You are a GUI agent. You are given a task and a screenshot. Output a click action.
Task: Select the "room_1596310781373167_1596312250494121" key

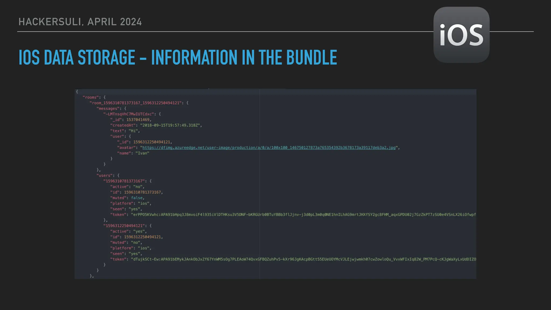pyautogui.click(x=136, y=103)
